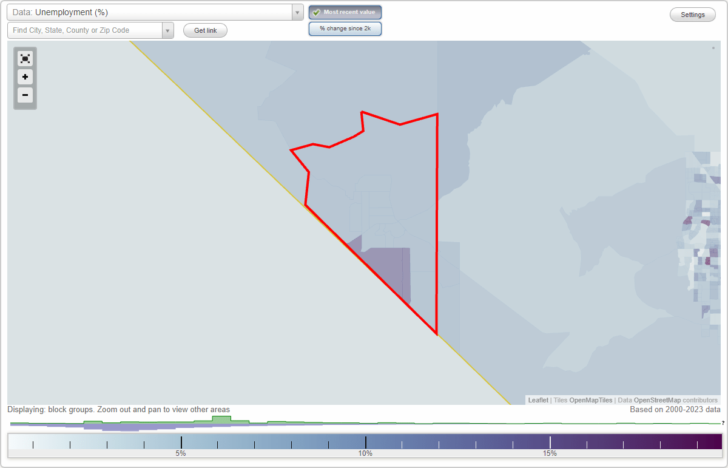Open the OpenMapTiles link
Screen dimensions: 728x468
click(x=591, y=401)
